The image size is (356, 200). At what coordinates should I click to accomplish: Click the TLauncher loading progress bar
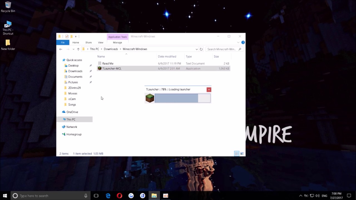click(x=182, y=98)
